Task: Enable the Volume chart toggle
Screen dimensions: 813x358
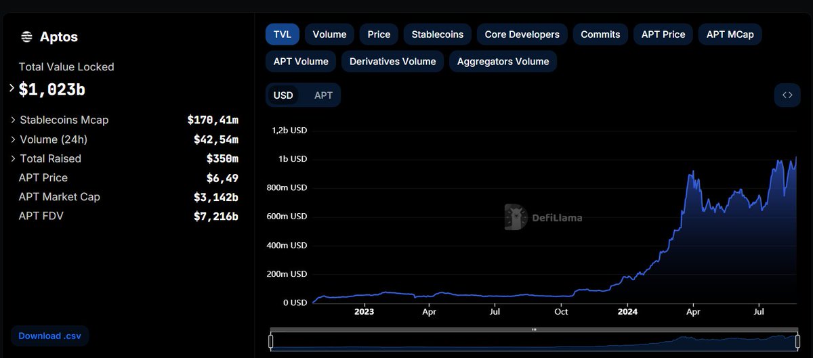Action: [x=329, y=34]
